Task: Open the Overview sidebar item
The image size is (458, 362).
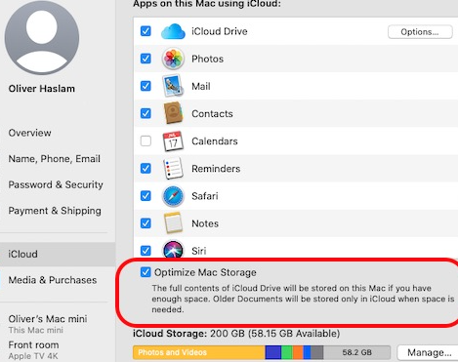Action: tap(29, 133)
